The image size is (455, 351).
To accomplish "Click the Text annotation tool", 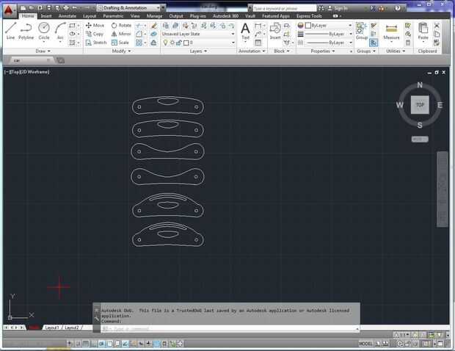I will point(245,31).
